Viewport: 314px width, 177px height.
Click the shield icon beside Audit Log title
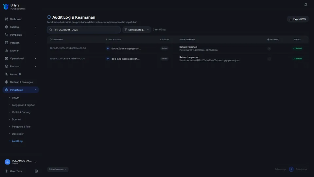(x=49, y=17)
